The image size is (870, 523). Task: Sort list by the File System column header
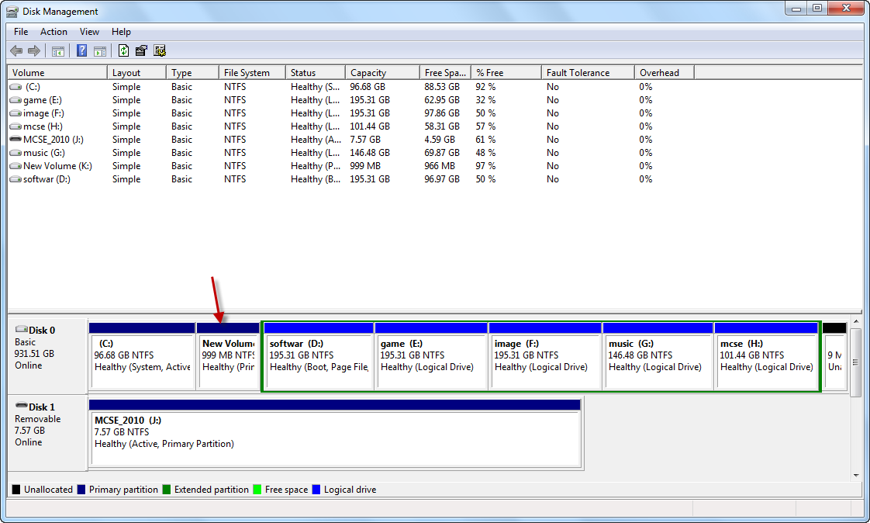[247, 73]
